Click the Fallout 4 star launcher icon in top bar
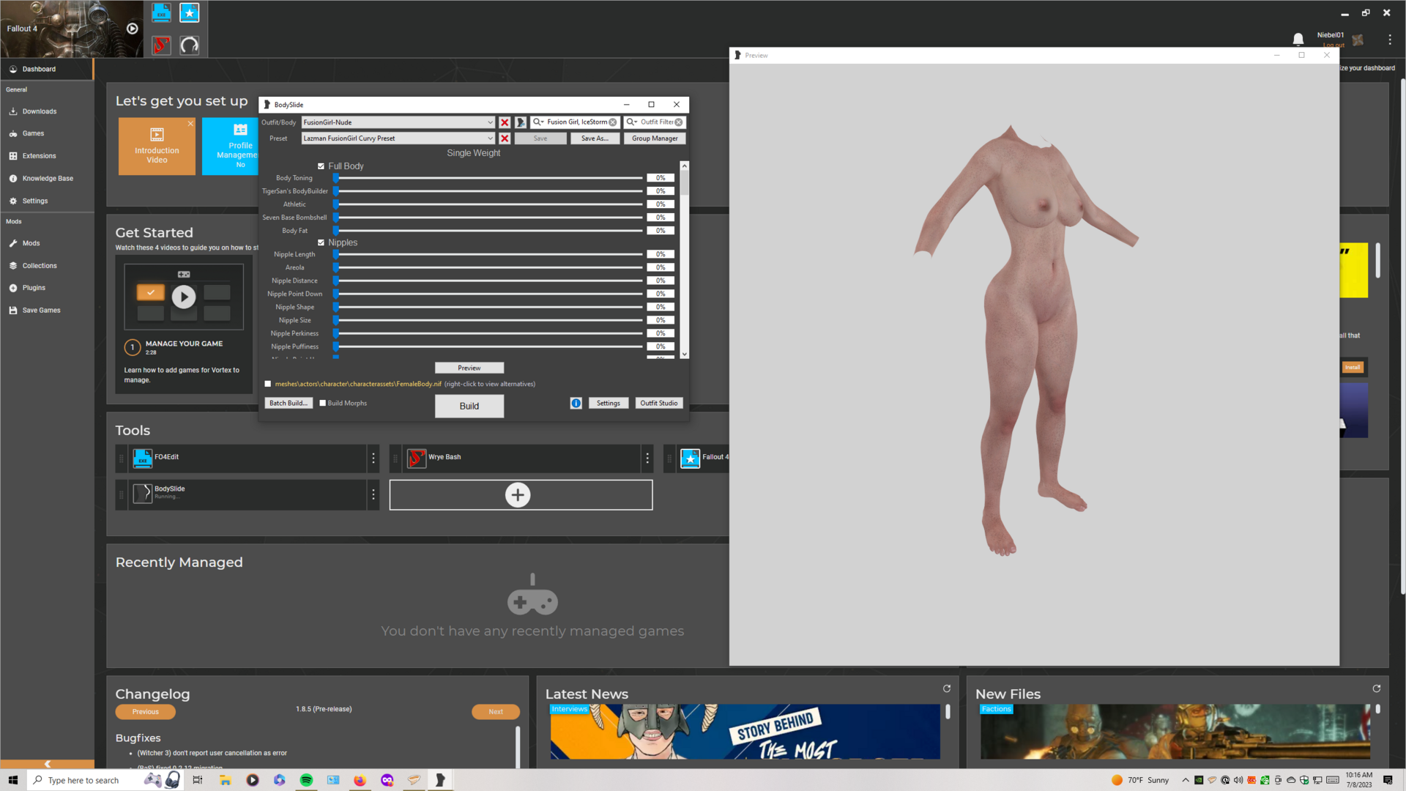 [190, 12]
